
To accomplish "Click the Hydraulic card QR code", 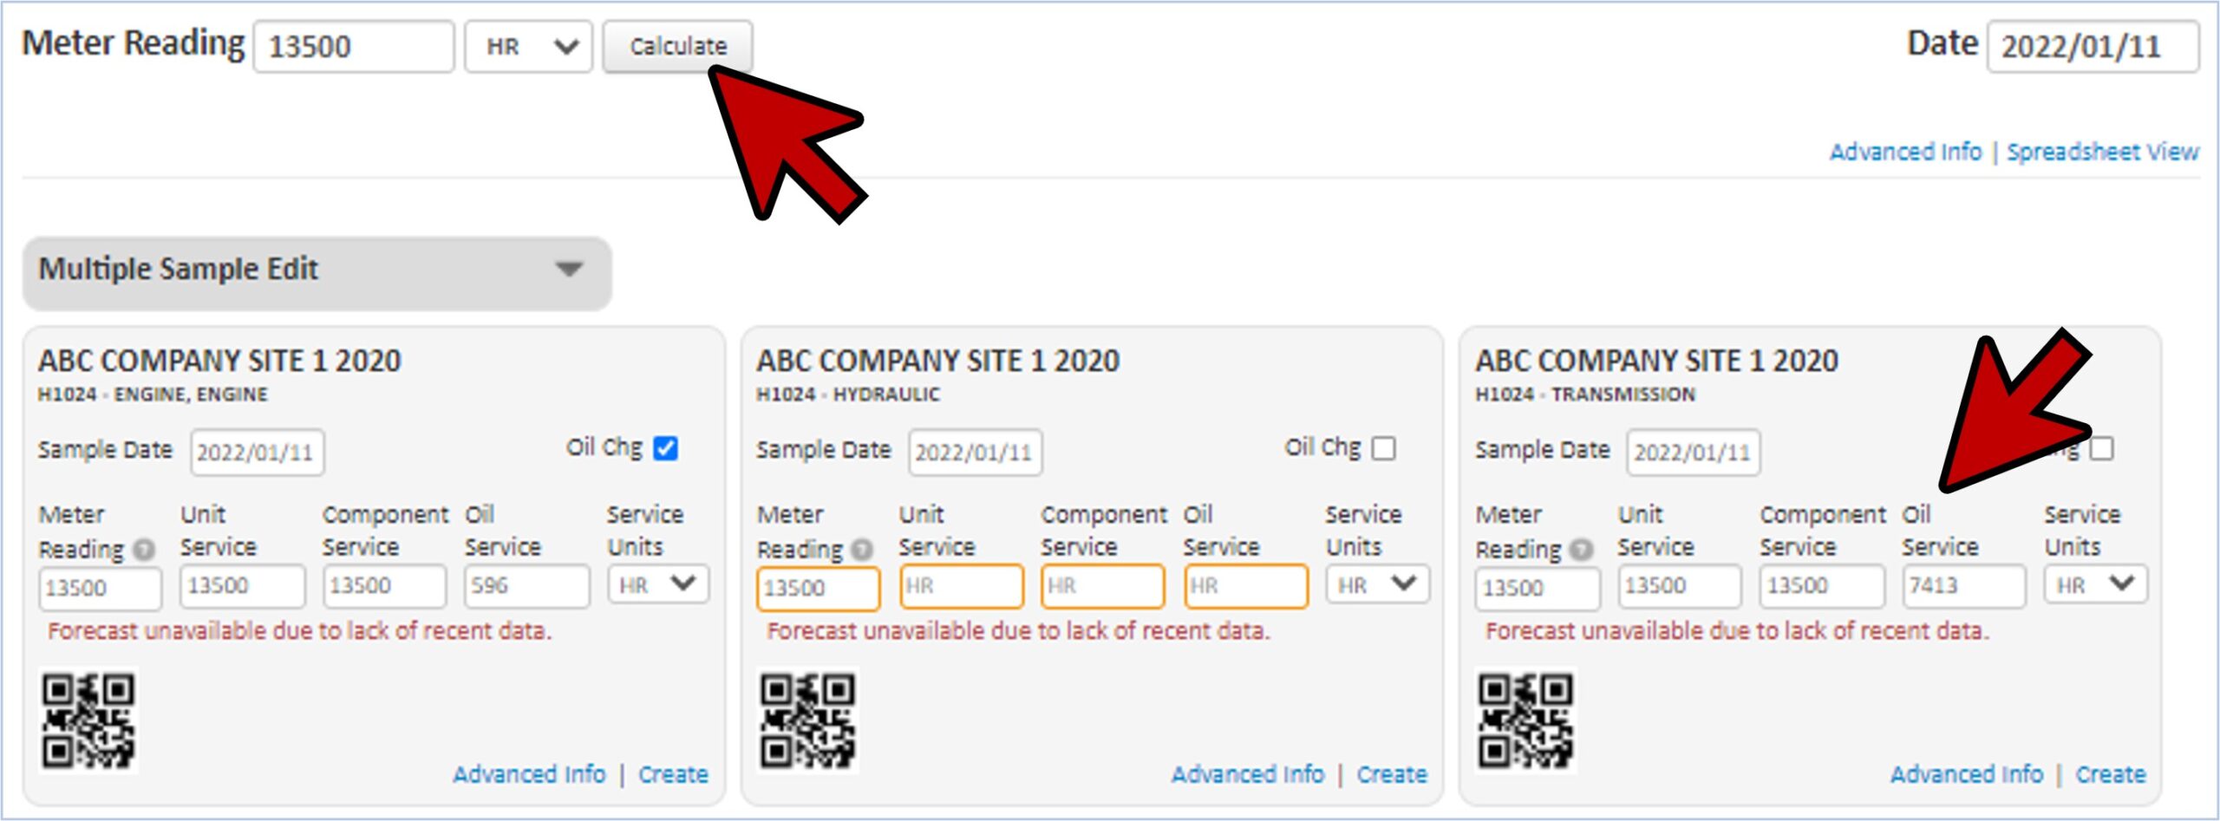I will [807, 721].
